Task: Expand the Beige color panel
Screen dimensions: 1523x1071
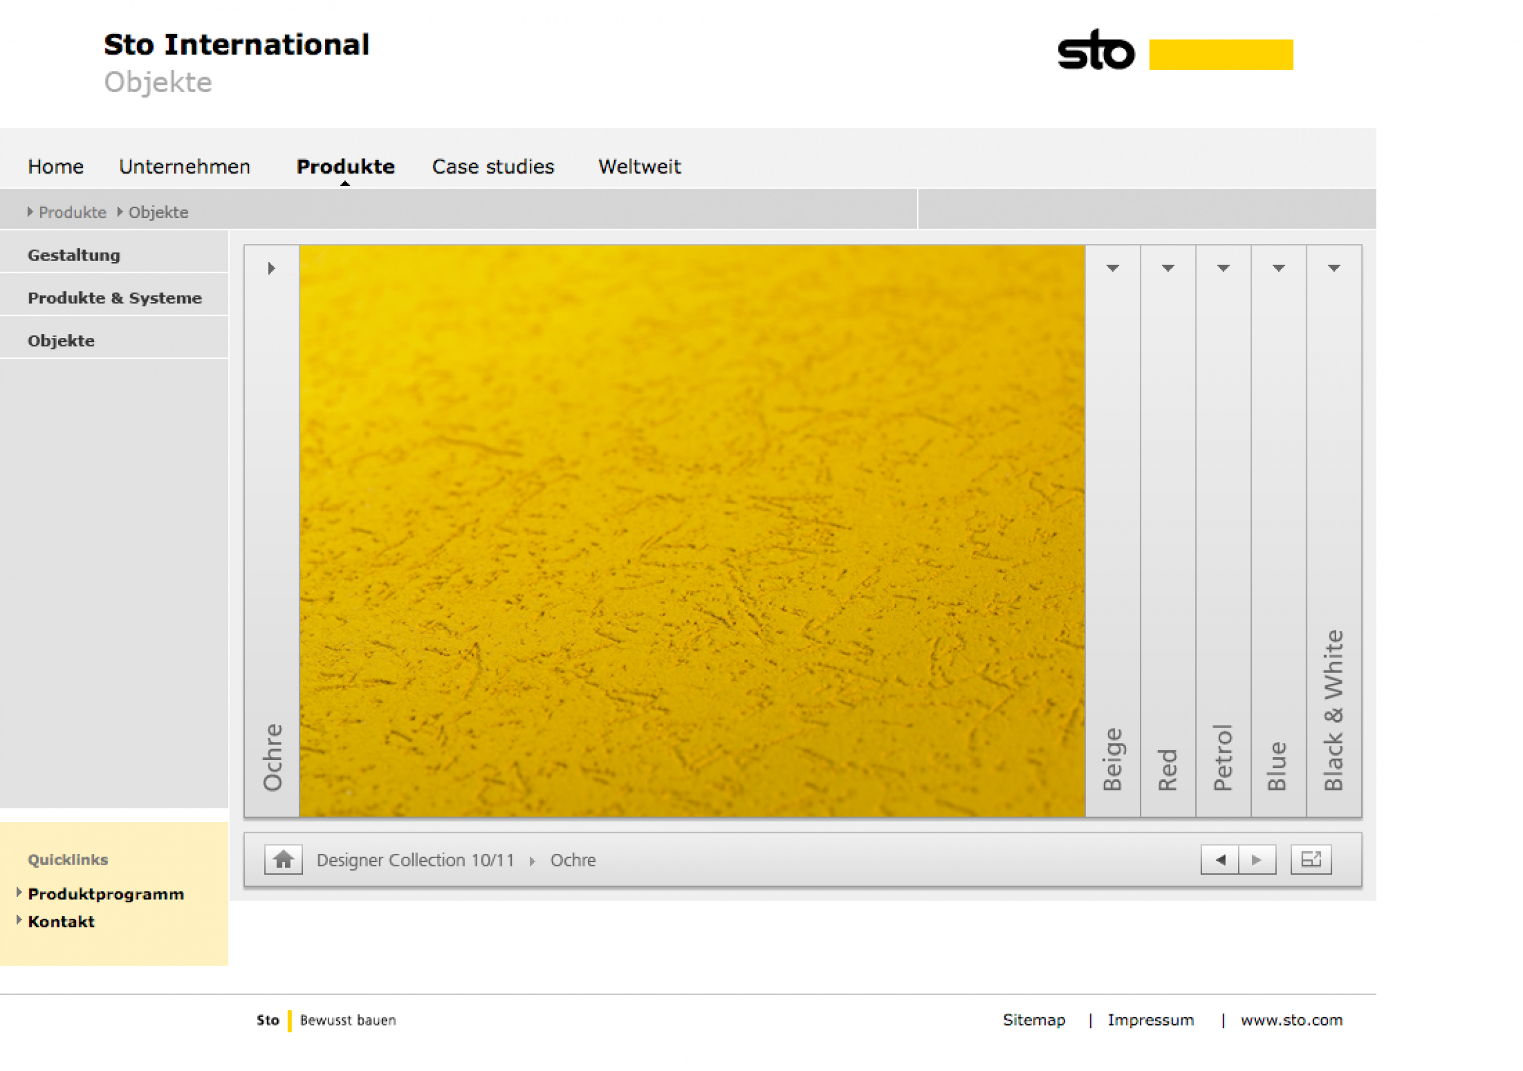Action: [x=1112, y=269]
